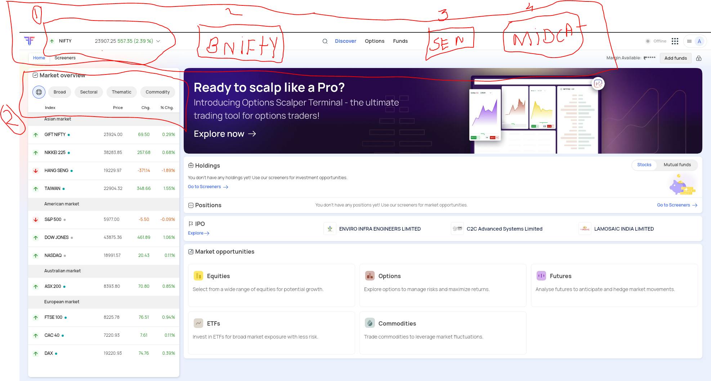Screen dimensions: 711x381
Task: Open the Options menu in header
Action: pos(375,41)
